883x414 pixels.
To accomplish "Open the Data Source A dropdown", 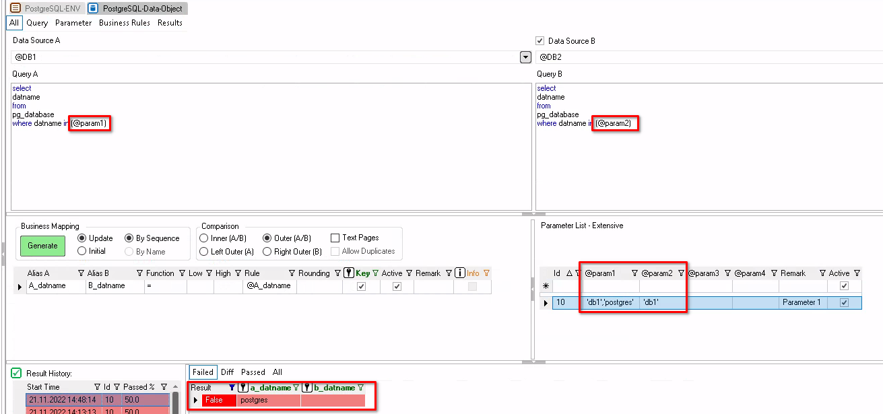I will (526, 57).
